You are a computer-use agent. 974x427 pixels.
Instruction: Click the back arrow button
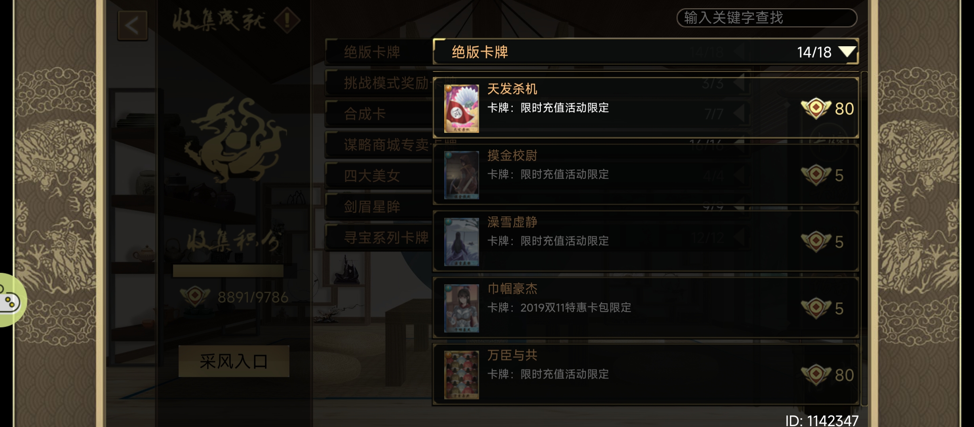pos(133,26)
